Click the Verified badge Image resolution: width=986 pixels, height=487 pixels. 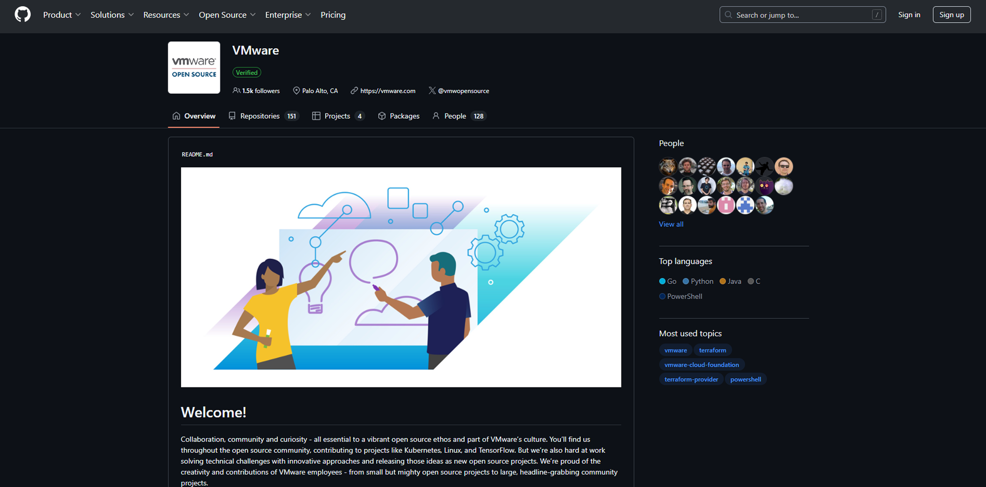click(x=246, y=73)
